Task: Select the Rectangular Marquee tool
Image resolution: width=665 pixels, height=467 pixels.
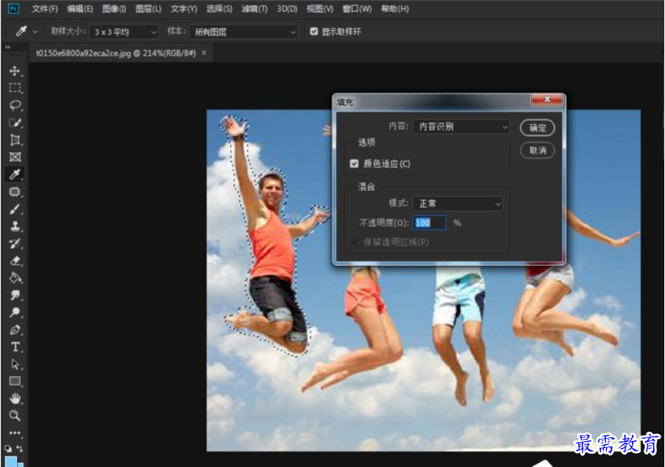Action: click(15, 88)
